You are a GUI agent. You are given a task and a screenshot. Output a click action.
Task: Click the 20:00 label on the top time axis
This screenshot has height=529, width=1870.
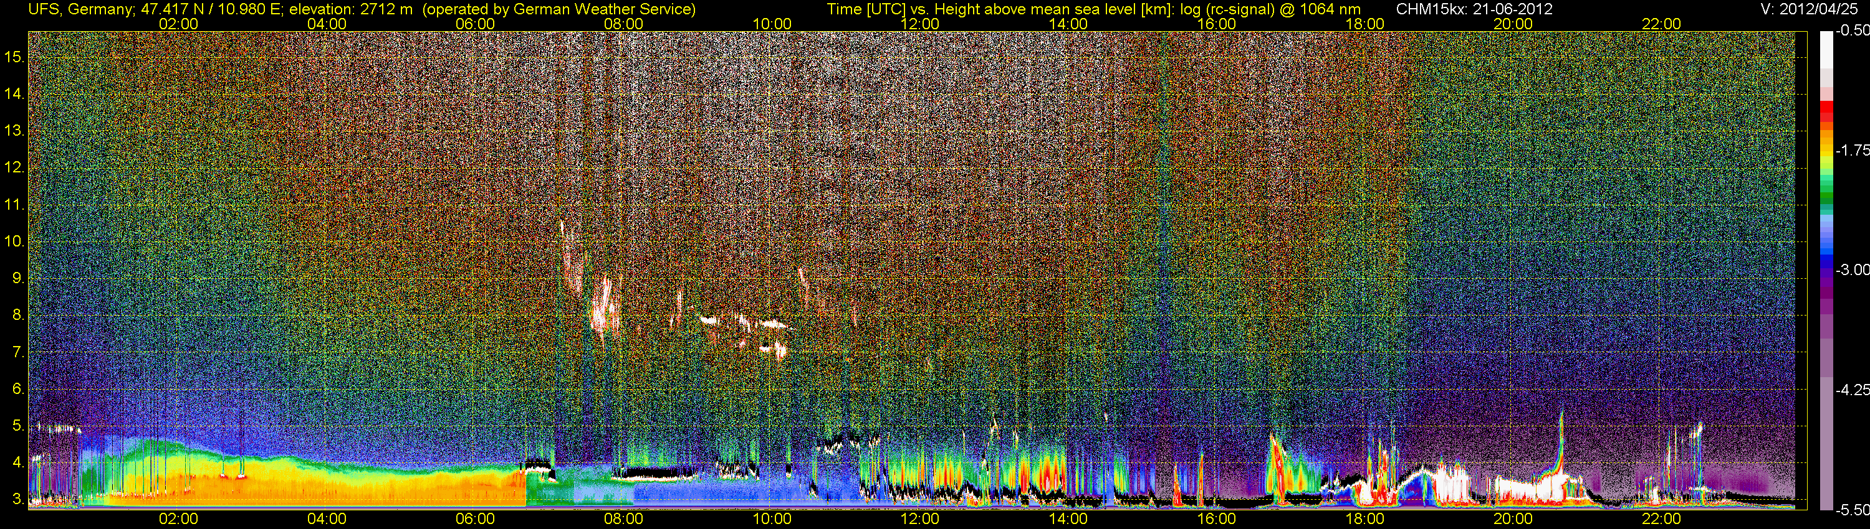click(1513, 24)
